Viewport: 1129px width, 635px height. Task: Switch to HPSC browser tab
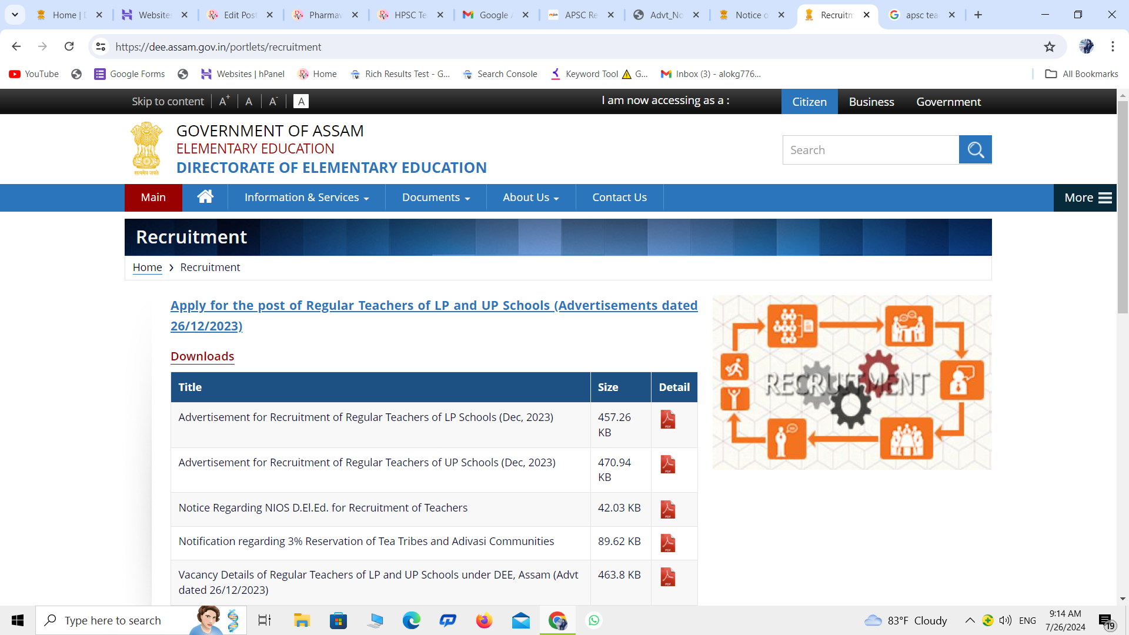(x=410, y=15)
